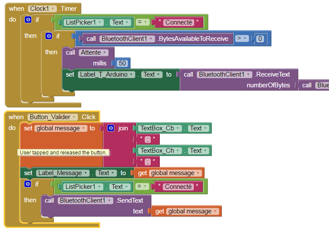Open the global message dropdown in the SendText getter

[192, 211]
